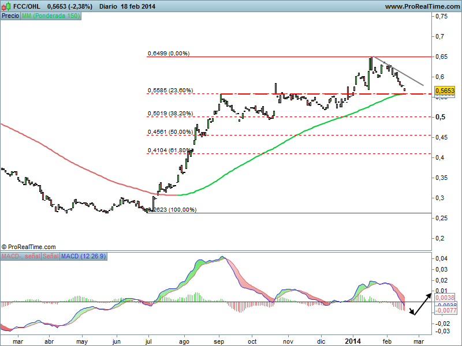Click the mar label at far right of time axis
This screenshot has height=346, width=462.
click(419, 341)
